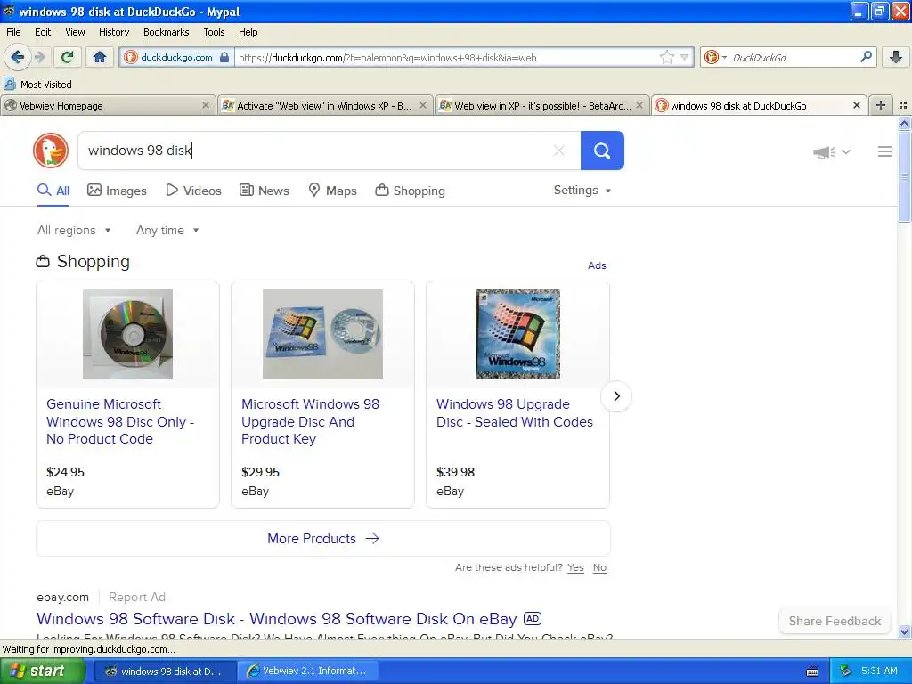
Task: Bookmark this page with the star icon
Action: tap(666, 57)
